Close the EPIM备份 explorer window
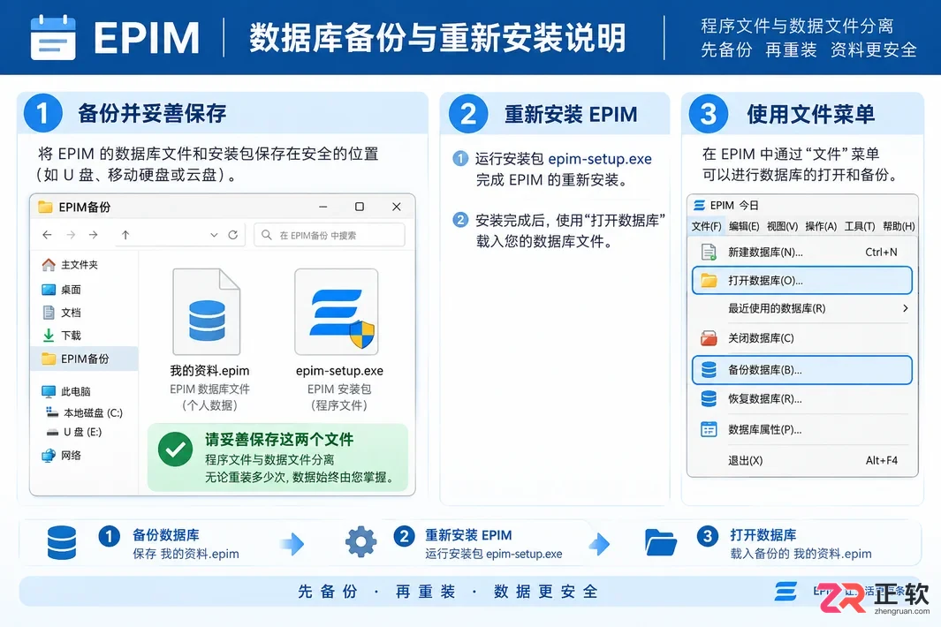This screenshot has height=627, width=941. tap(396, 207)
